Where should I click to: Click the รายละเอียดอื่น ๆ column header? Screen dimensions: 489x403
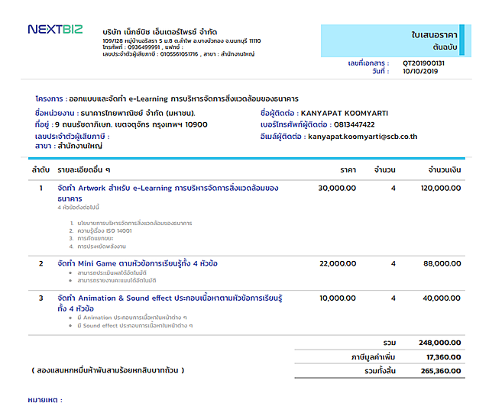point(84,169)
